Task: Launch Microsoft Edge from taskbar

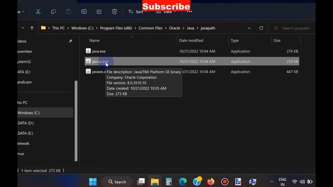Action: click(183, 182)
